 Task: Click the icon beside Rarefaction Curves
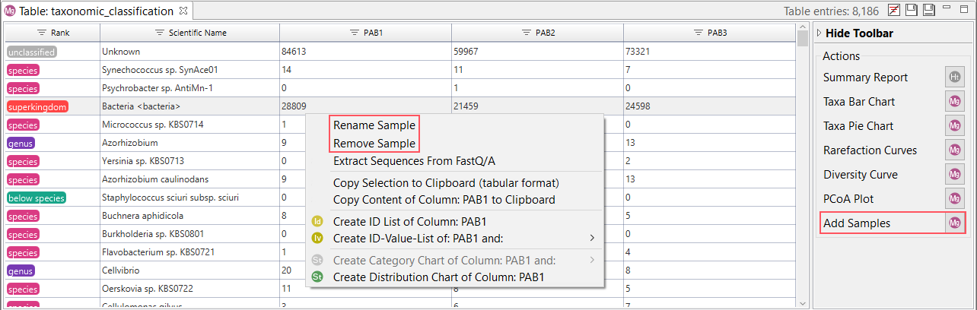(x=954, y=150)
